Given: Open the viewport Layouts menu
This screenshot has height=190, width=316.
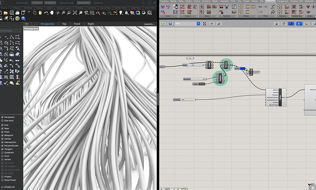Looking at the screenshot, I should [x=149, y=24].
